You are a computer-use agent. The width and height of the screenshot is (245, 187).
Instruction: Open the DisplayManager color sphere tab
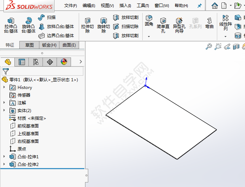tap(64, 62)
